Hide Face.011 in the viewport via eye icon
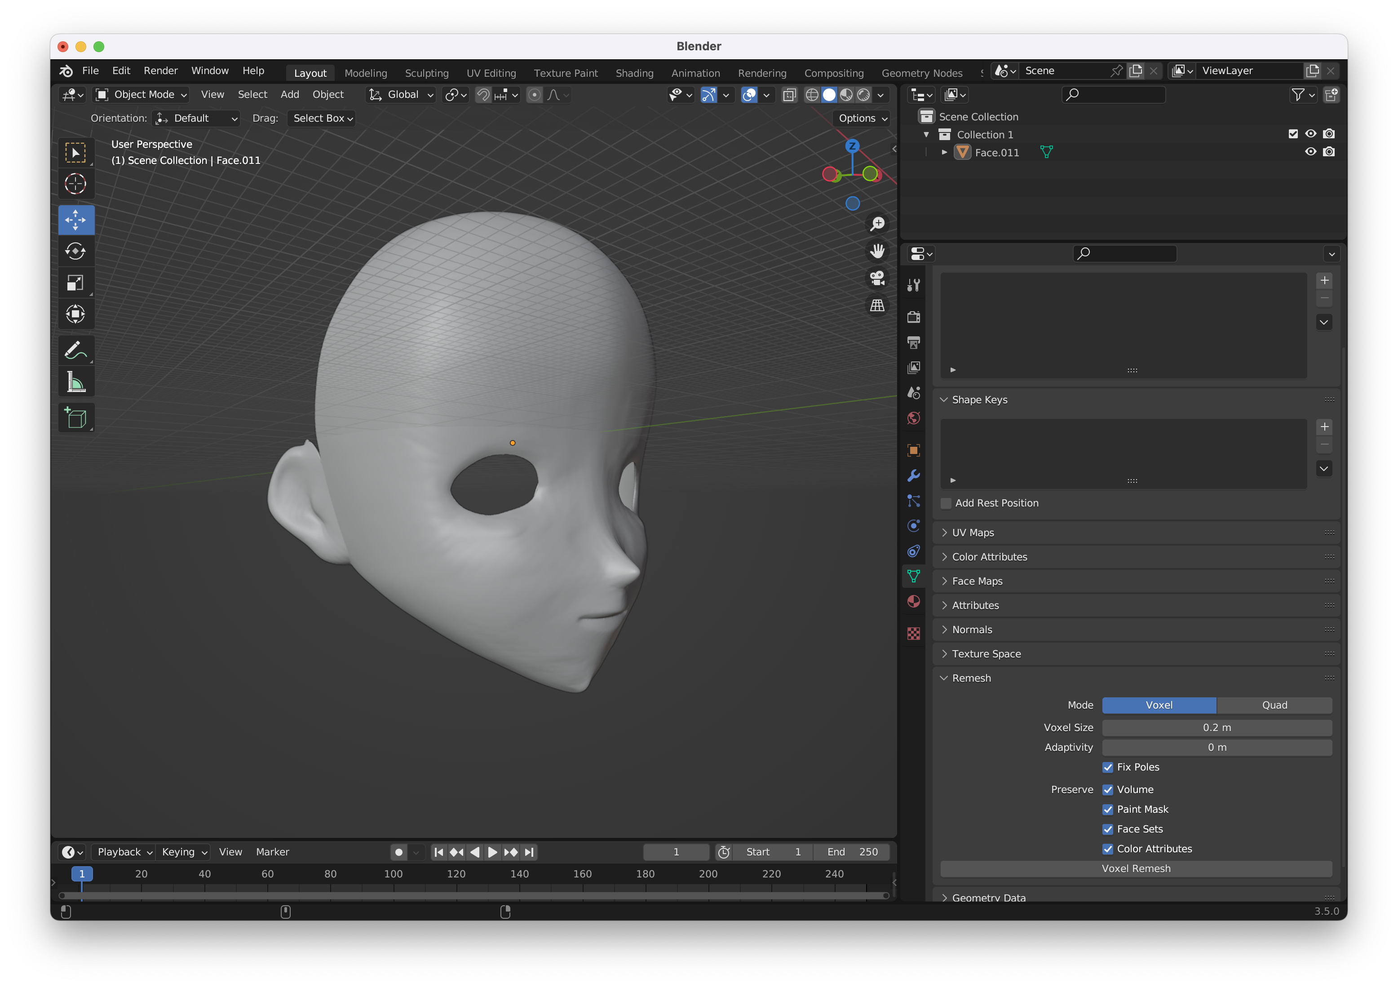The image size is (1398, 987). coord(1310,152)
